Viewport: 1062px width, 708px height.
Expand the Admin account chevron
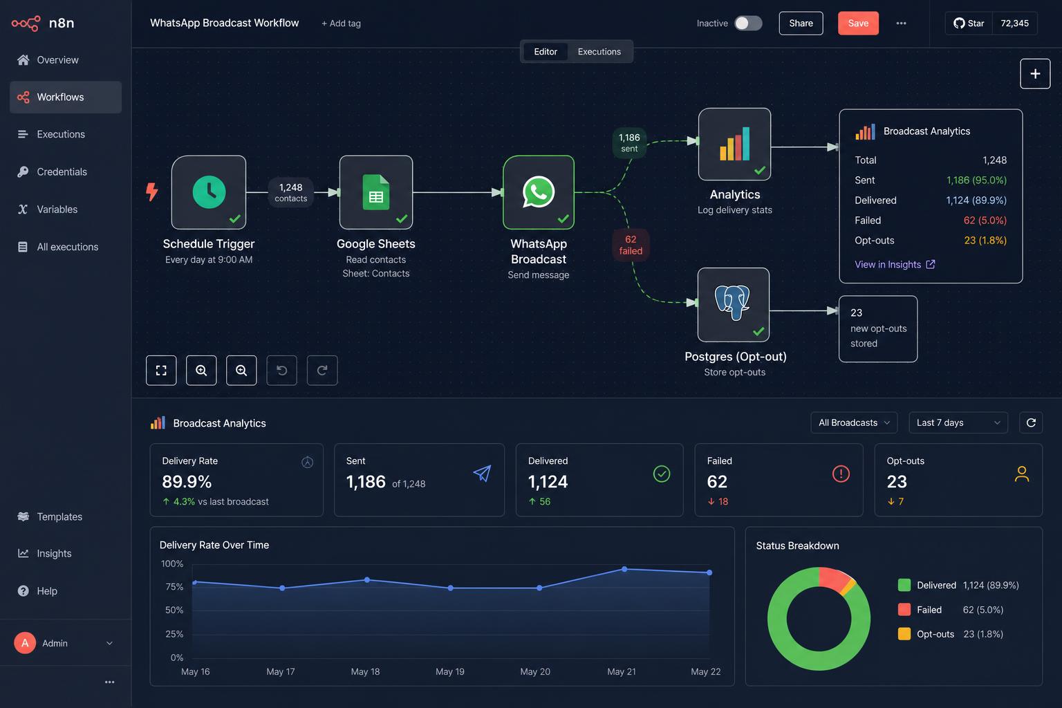109,643
